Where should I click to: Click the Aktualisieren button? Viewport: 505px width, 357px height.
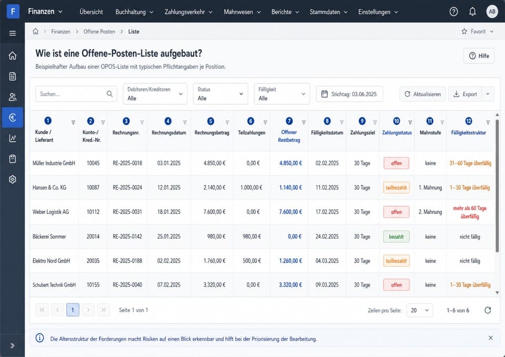(422, 94)
